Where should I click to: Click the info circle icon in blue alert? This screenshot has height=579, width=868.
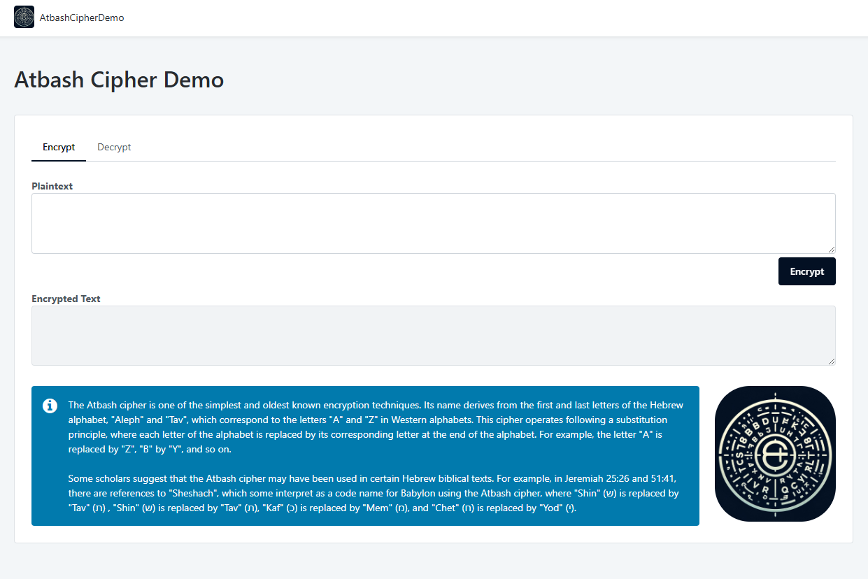(50, 406)
